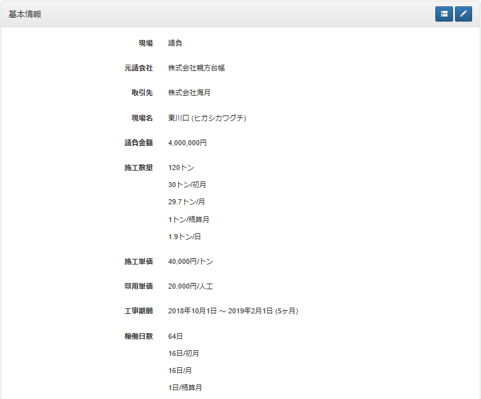Click the amount 4,000,000円
The height and width of the screenshot is (399, 481).
point(187,143)
